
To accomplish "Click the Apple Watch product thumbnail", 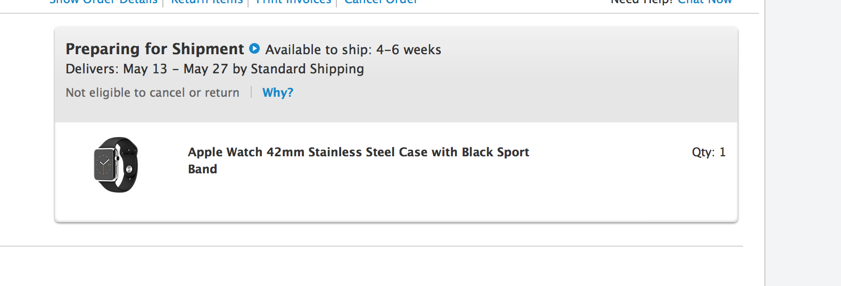I will 116,165.
